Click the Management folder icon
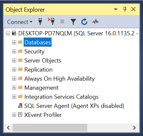Image resolution: width=143 pixels, height=136 pixels. point(20,87)
